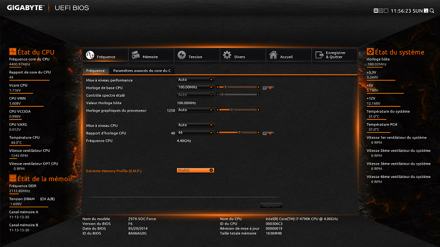Image resolution: width=440 pixels, height=247 pixels.
Task: Increase Horloge graphiques processeur with right arrow
Action: tap(258, 110)
